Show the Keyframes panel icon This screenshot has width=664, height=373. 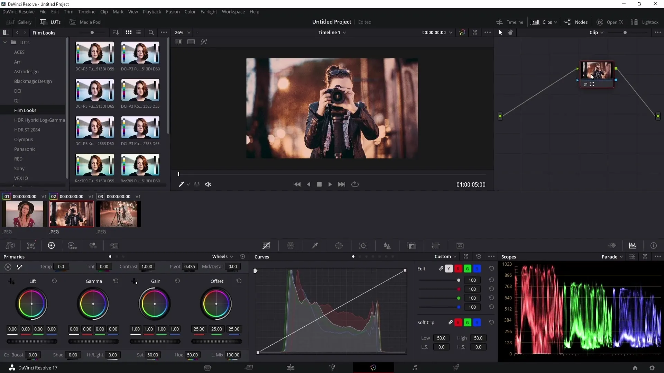coord(612,246)
